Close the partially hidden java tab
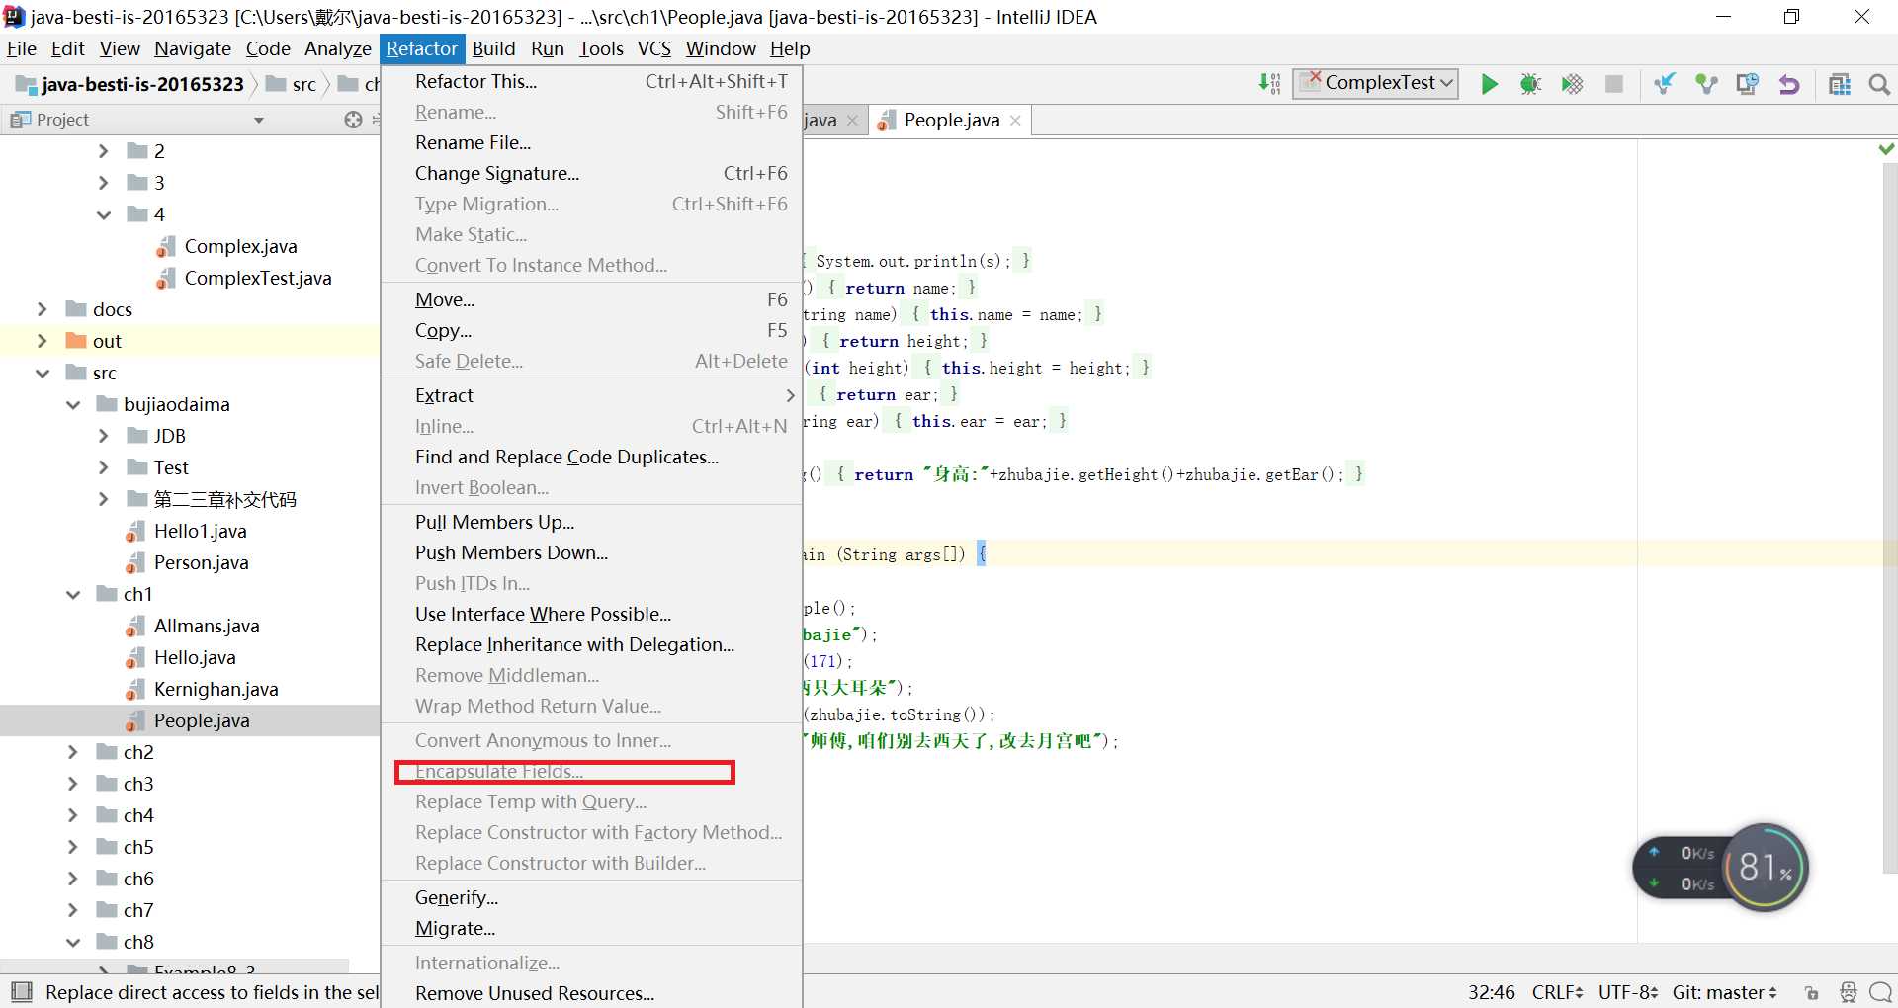Screen dimensions: 1898x1008 [852, 121]
